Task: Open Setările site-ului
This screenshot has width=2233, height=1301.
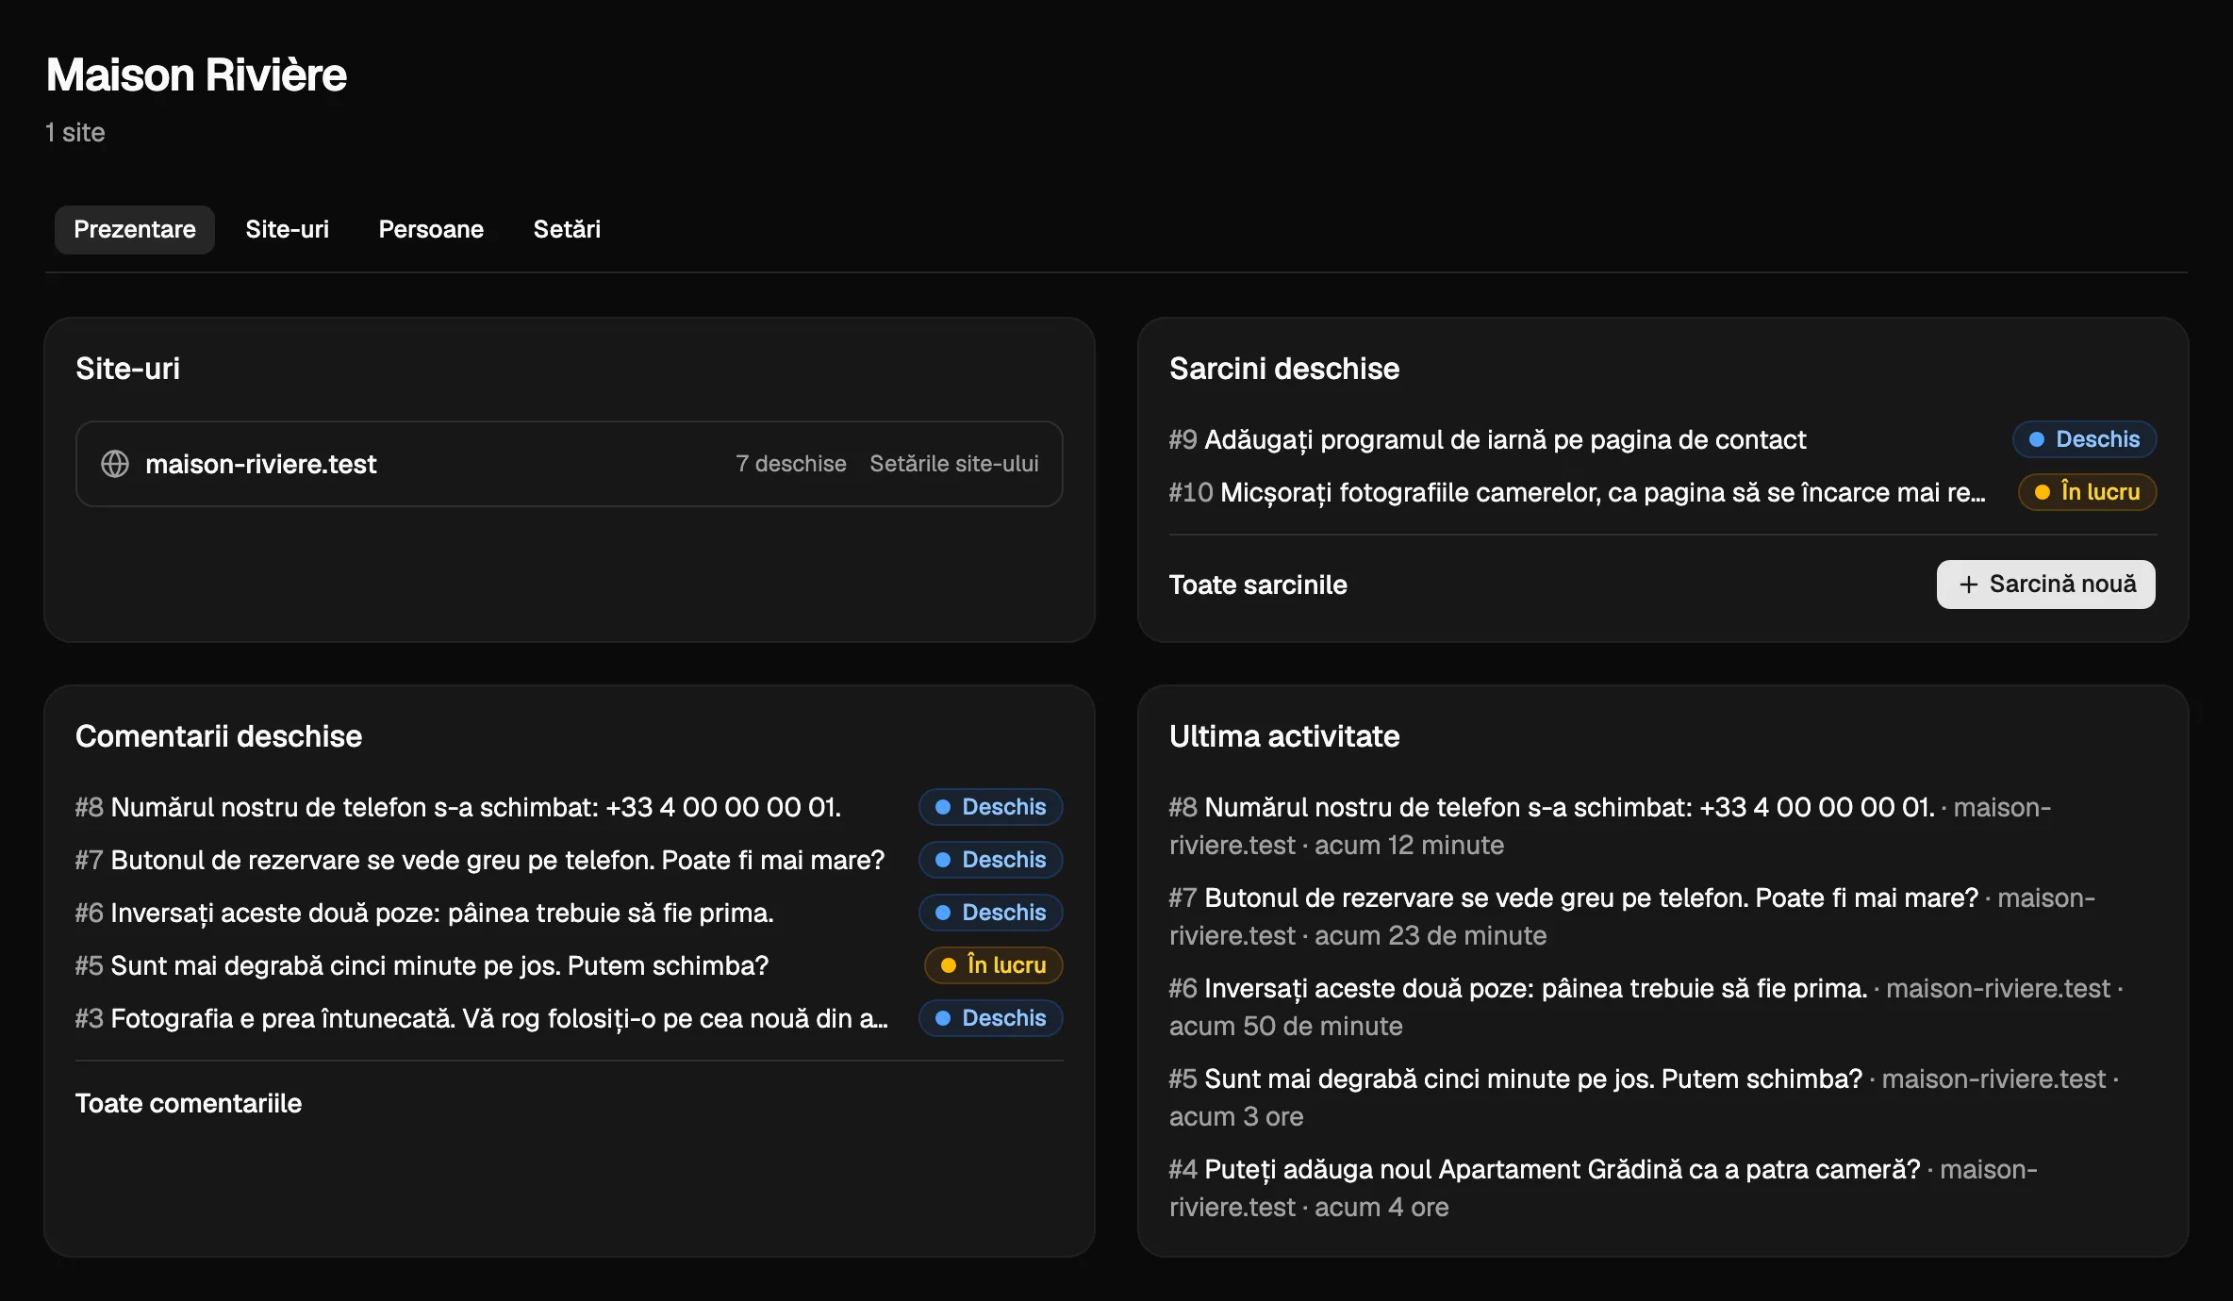Action: [x=953, y=464]
